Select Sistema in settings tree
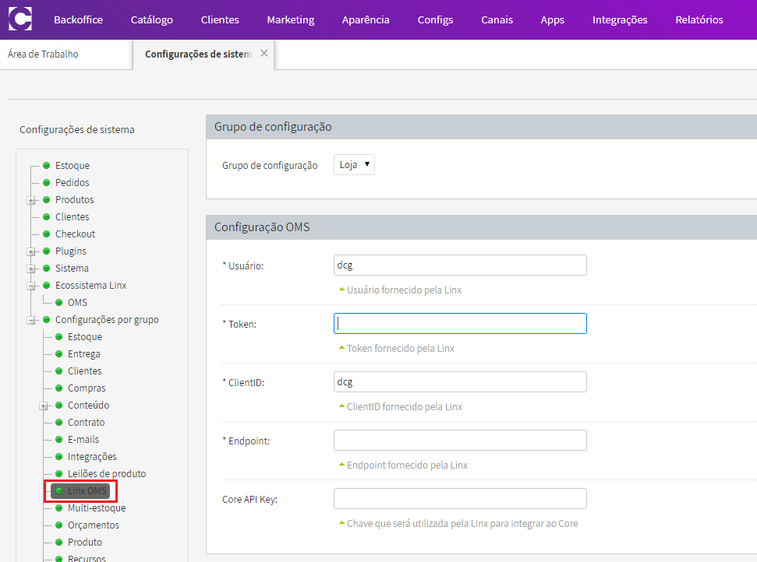Viewport: 757px width, 562px height. pos(72,268)
